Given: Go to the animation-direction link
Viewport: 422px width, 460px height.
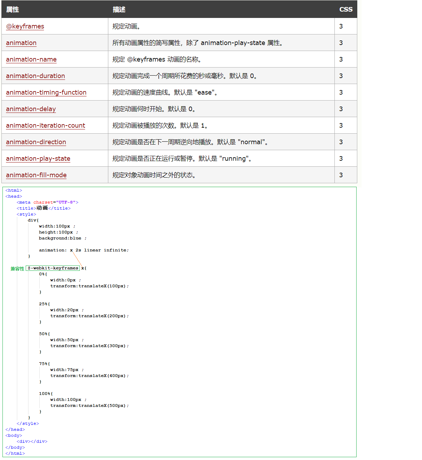Looking at the screenshot, I should coord(36,142).
